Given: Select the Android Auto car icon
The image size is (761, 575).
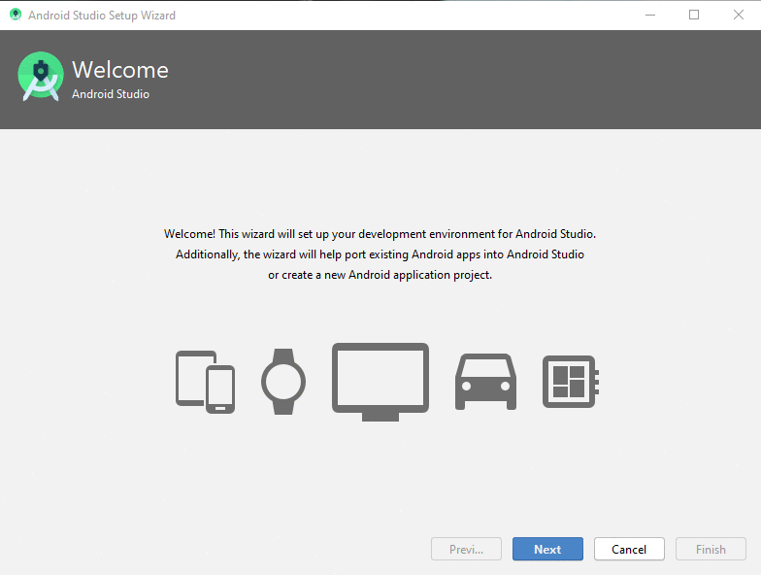Looking at the screenshot, I should (485, 382).
